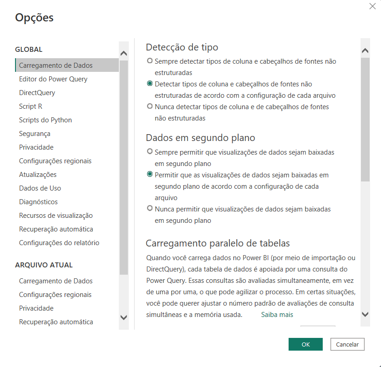Click the right panel scrollbar thumb
381x367 pixels.
pos(365,120)
